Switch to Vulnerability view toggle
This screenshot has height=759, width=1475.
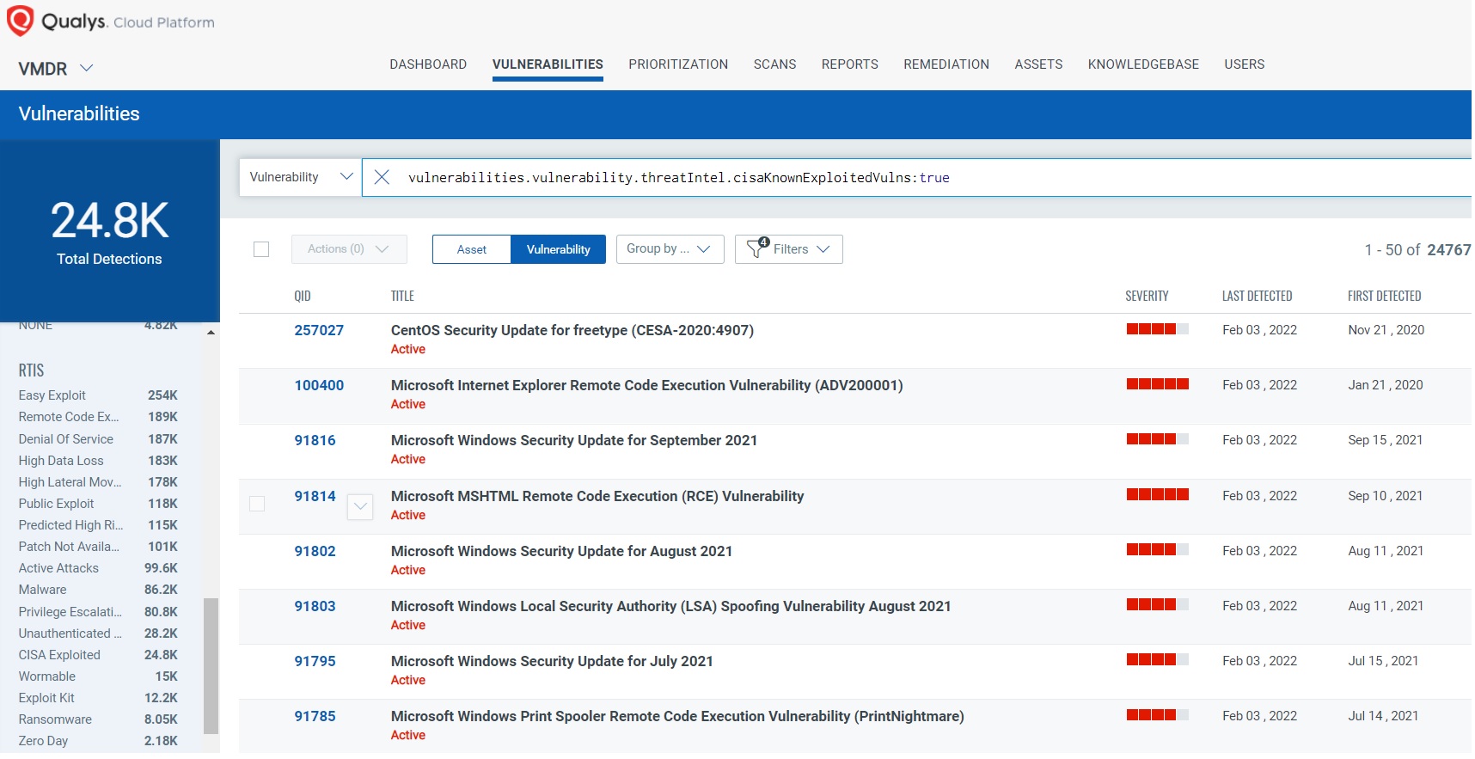pos(559,249)
